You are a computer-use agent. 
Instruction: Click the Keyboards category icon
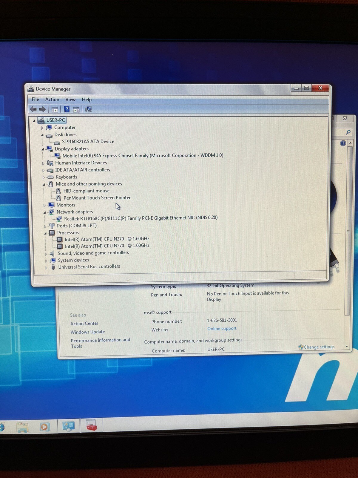click(x=51, y=177)
